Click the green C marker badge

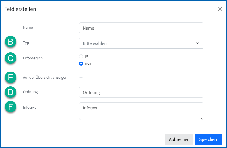pos(11,58)
